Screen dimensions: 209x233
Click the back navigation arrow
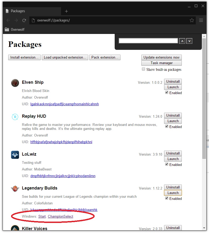click(x=8, y=20)
